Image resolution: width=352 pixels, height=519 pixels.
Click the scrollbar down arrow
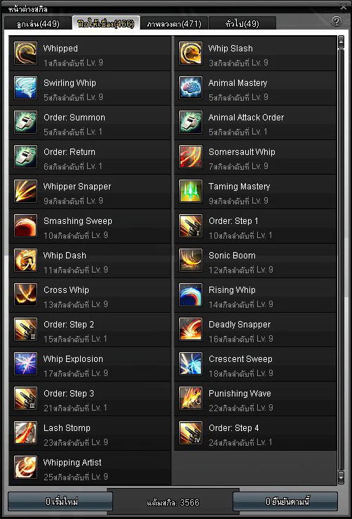pos(341,477)
